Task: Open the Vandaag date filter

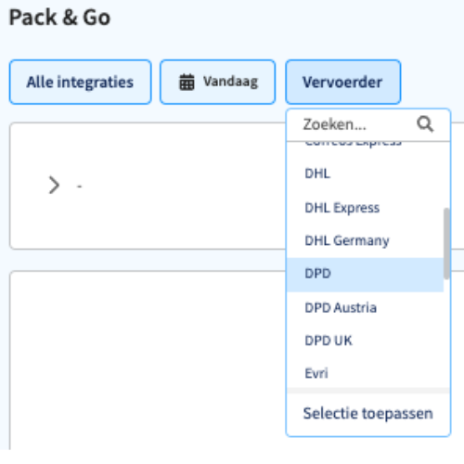Action: pos(218,82)
